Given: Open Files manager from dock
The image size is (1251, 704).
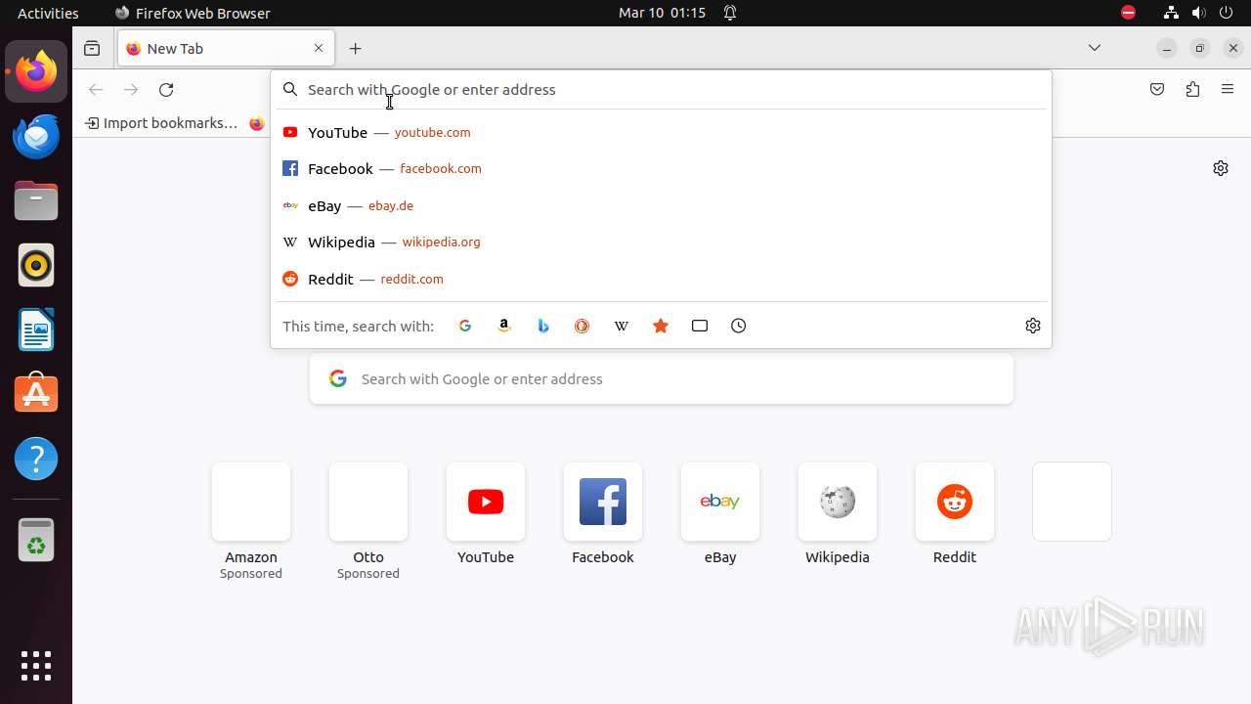Looking at the screenshot, I should pos(36,200).
